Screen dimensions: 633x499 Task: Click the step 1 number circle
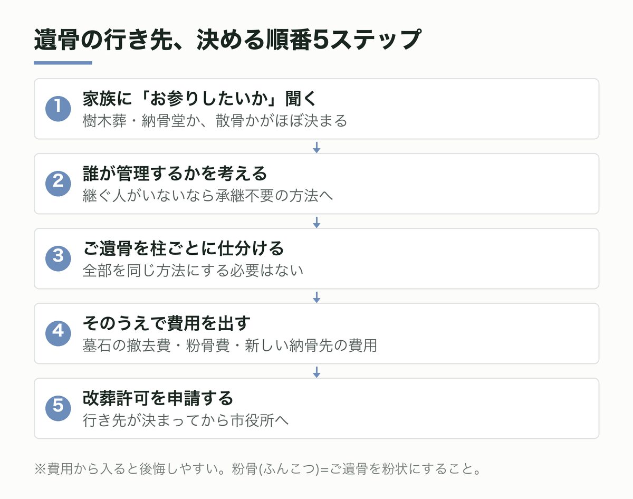(58, 109)
